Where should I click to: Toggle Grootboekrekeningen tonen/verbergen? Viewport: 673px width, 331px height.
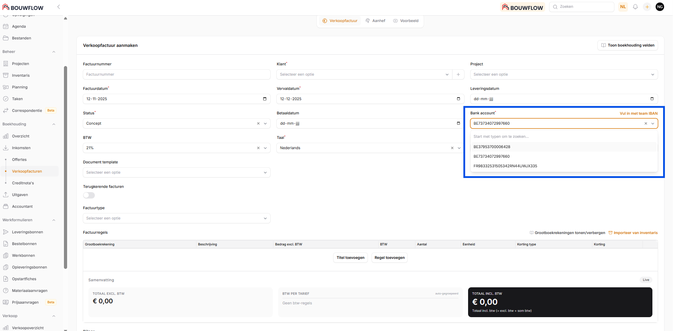(568, 233)
